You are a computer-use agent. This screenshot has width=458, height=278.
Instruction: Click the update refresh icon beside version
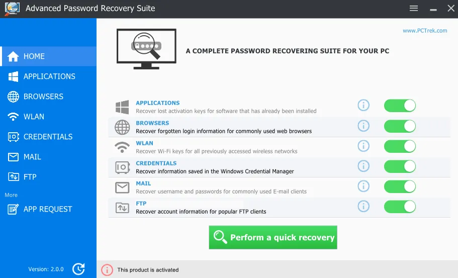click(78, 269)
